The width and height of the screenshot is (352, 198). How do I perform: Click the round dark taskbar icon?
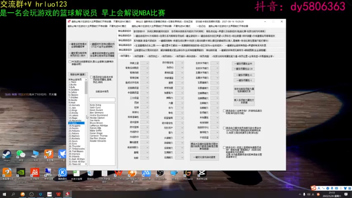tap(31, 194)
